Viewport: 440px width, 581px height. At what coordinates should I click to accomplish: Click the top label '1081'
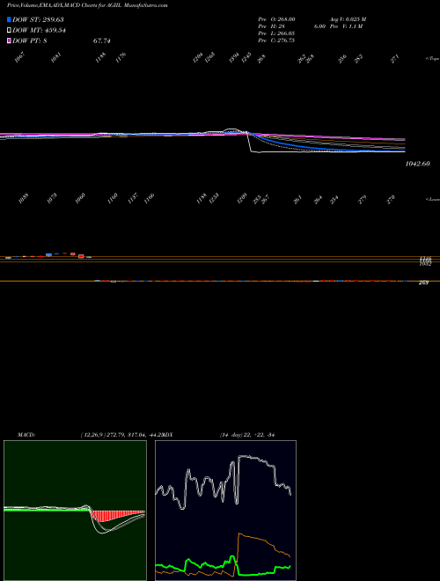(x=56, y=57)
